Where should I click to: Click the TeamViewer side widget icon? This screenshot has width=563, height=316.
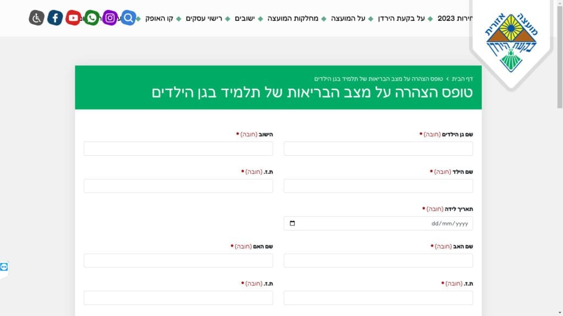(x=4, y=267)
